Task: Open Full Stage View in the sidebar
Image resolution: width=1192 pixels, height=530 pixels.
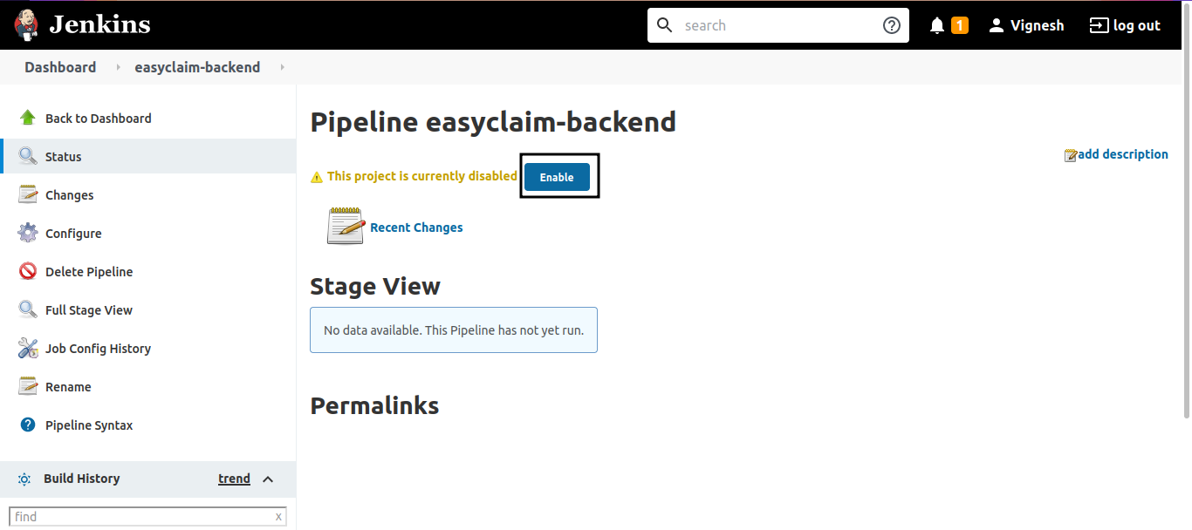Action: [89, 310]
